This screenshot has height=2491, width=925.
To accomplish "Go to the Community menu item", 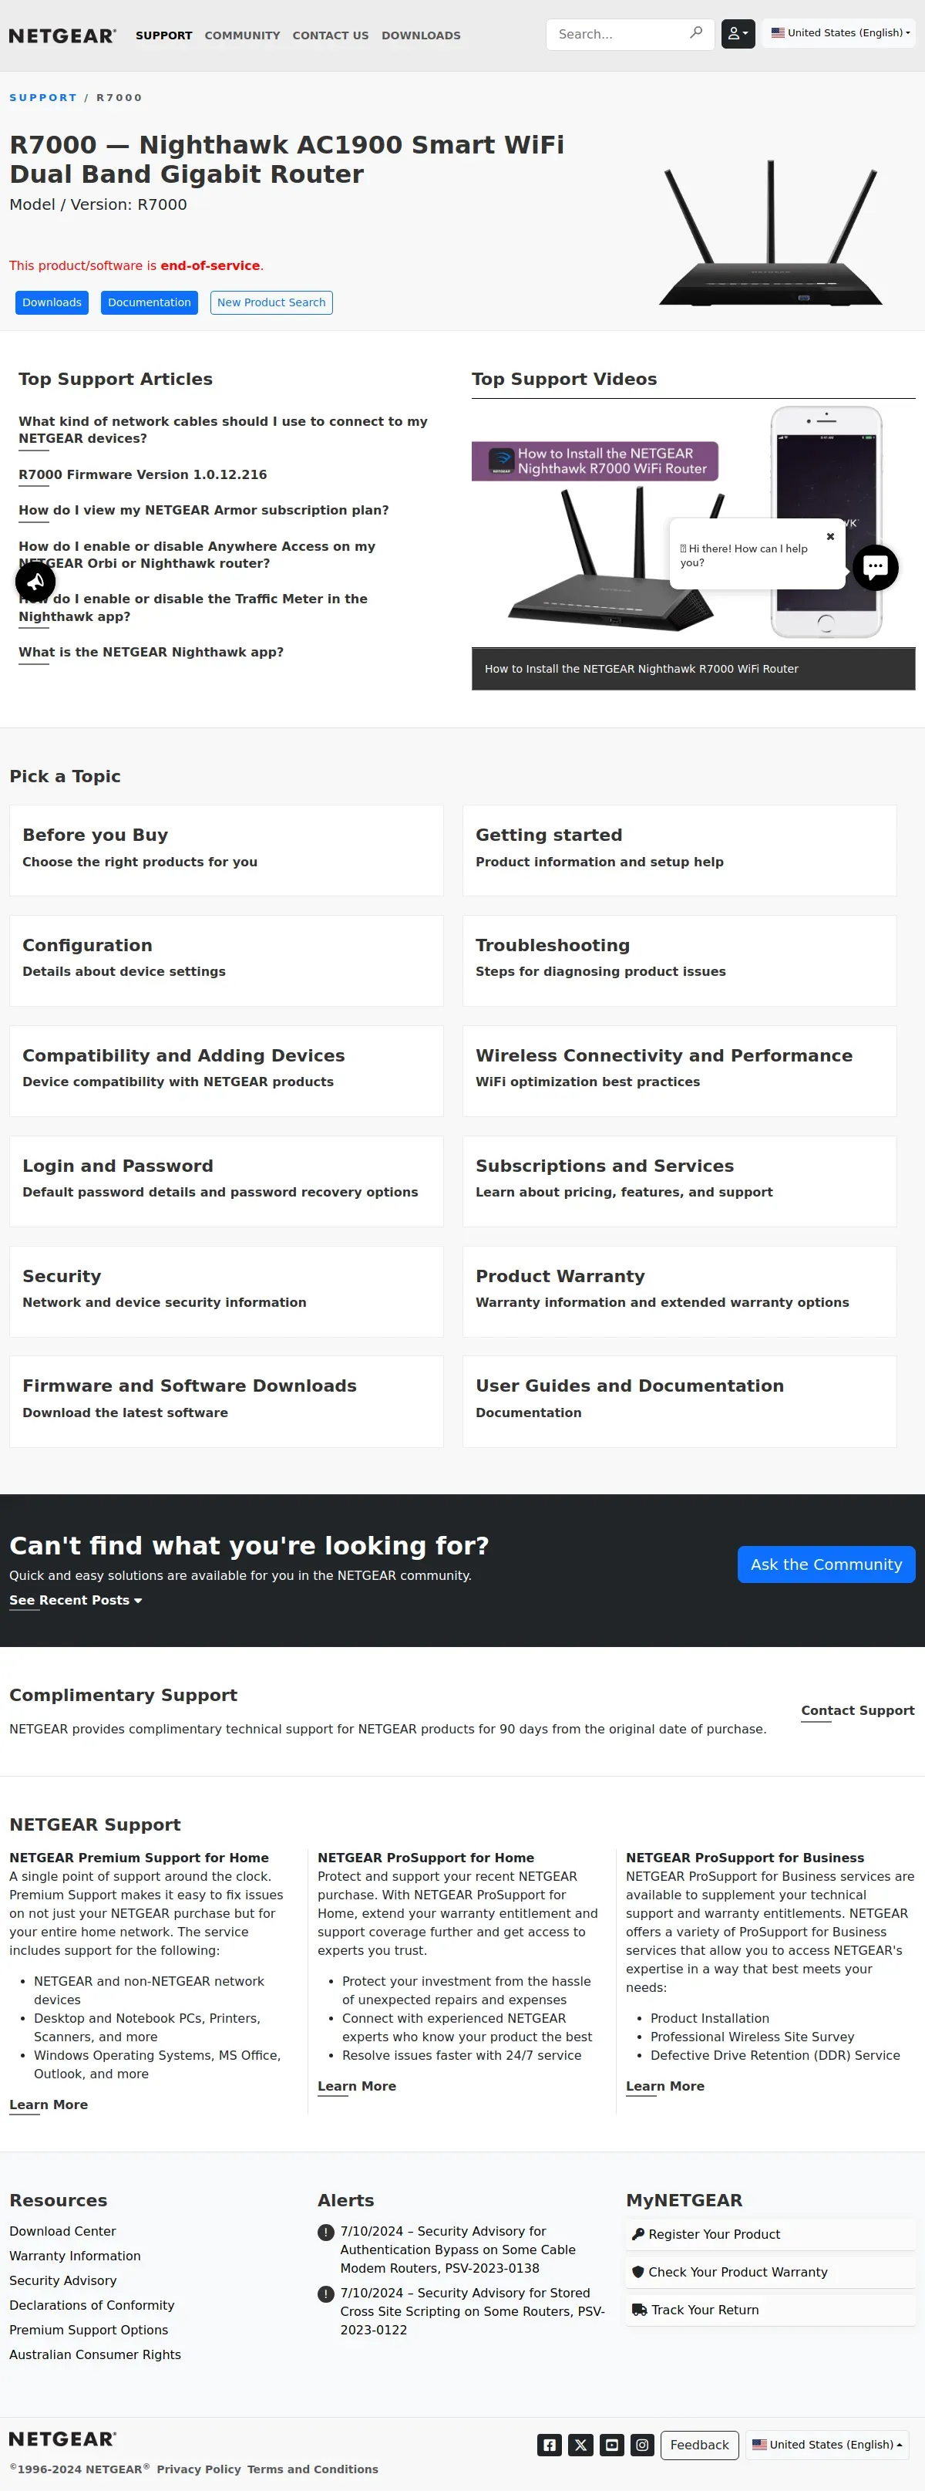I will point(241,35).
